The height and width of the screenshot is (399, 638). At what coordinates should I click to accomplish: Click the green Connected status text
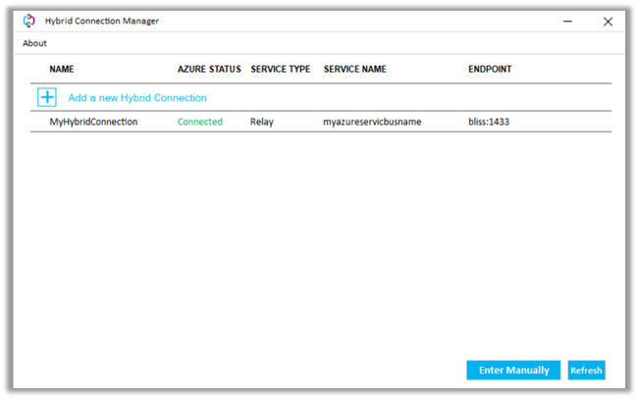(200, 123)
